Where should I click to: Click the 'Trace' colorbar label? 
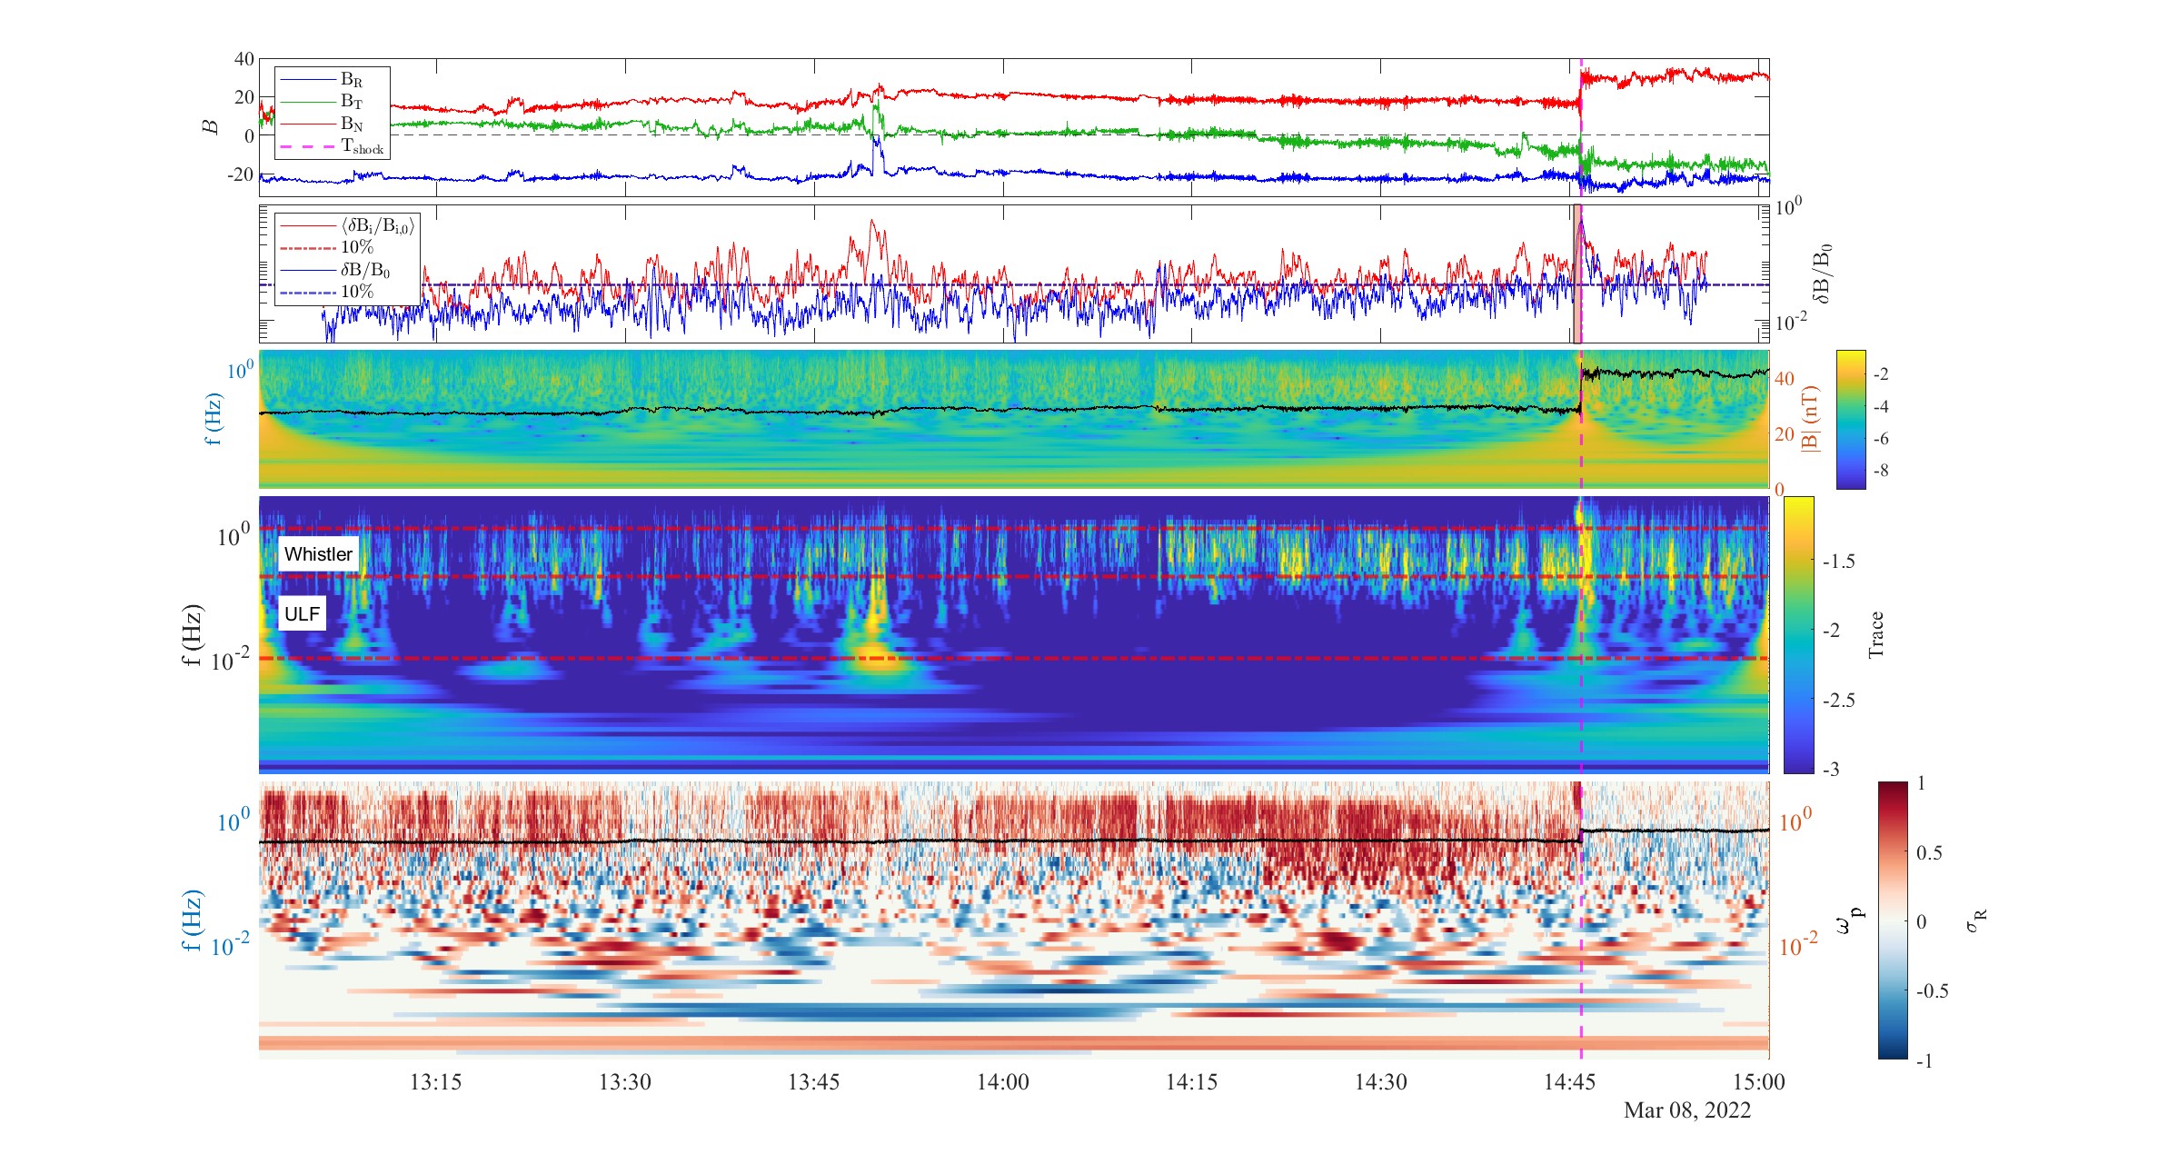(x=1876, y=634)
